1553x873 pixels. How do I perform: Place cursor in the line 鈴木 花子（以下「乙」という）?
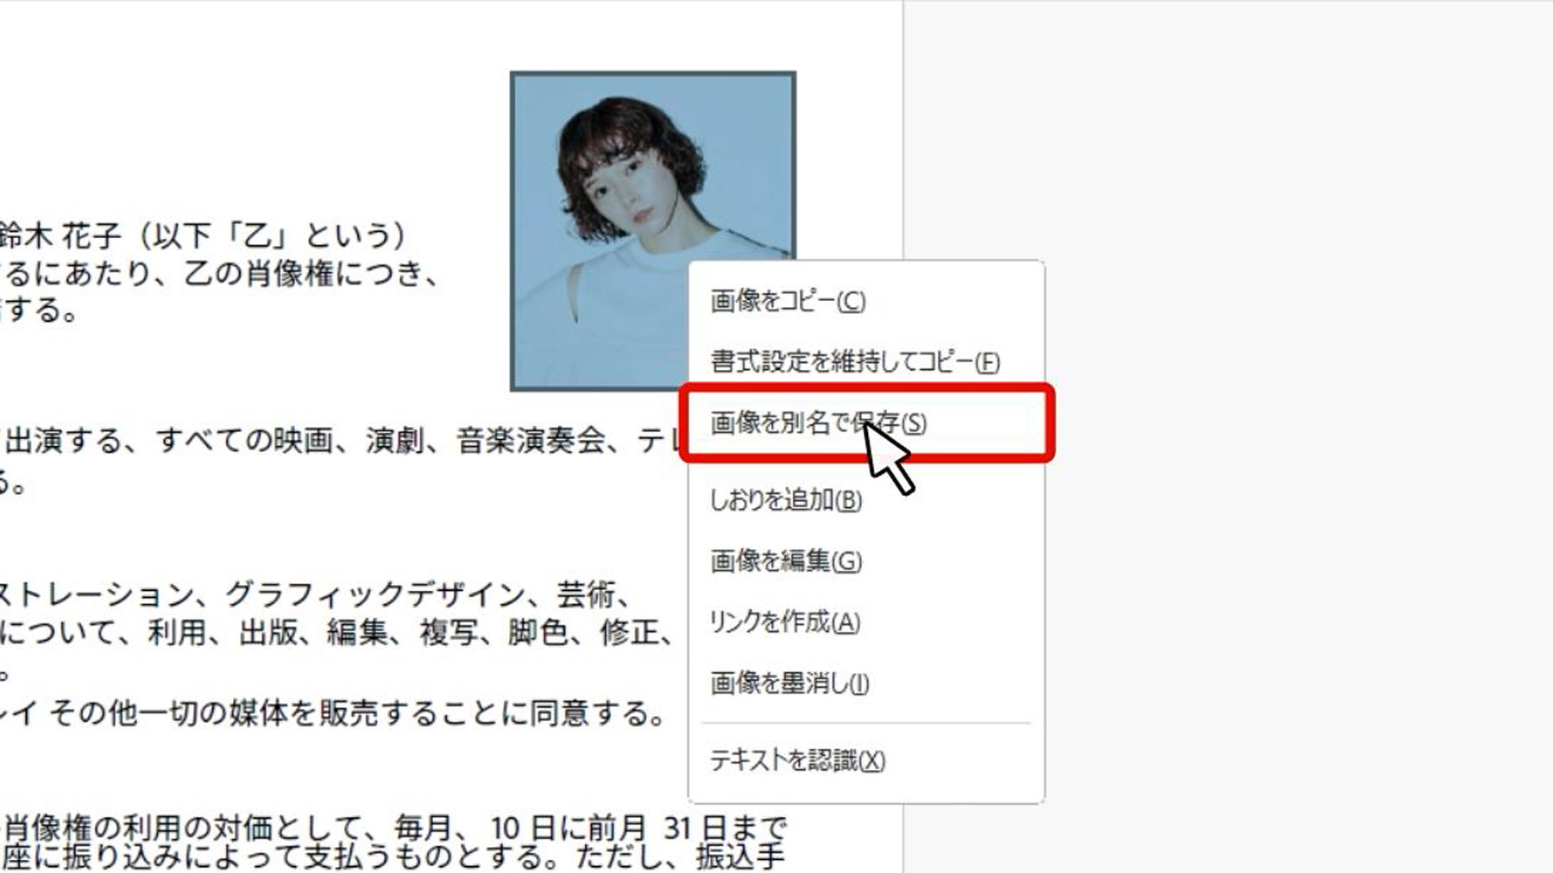204,235
